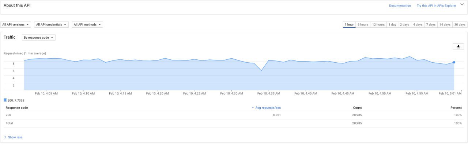Click the last data point on chart

[x=454, y=62]
